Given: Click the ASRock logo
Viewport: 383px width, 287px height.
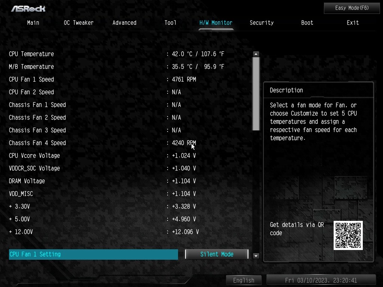Looking at the screenshot, I should pos(28,9).
